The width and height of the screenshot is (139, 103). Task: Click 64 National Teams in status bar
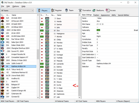(62, 101)
